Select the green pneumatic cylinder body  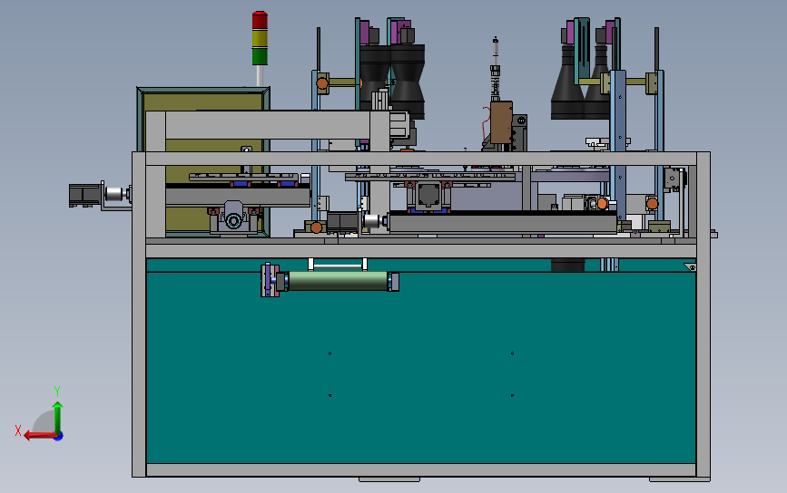tap(338, 281)
